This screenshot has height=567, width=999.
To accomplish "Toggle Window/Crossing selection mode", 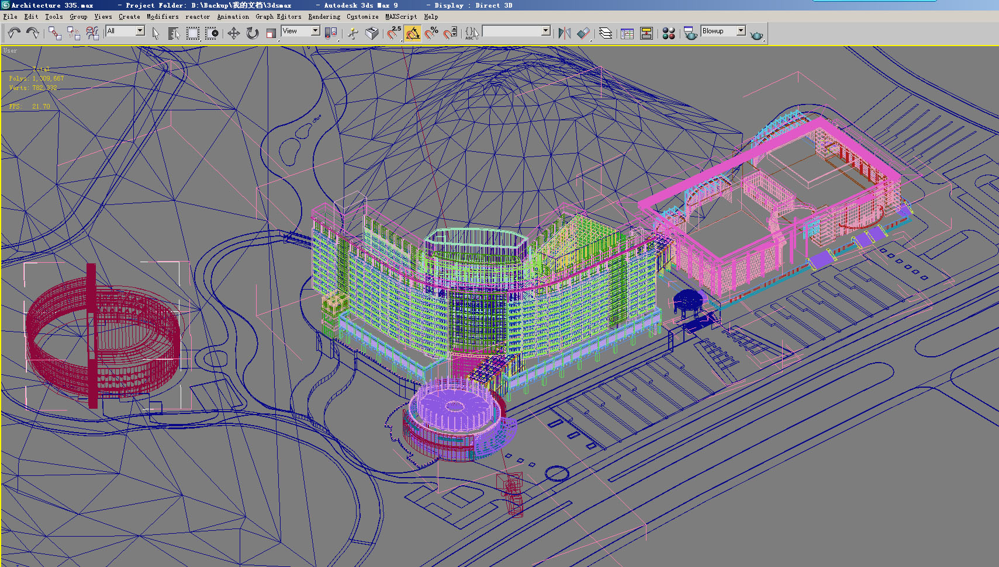I will click(212, 33).
